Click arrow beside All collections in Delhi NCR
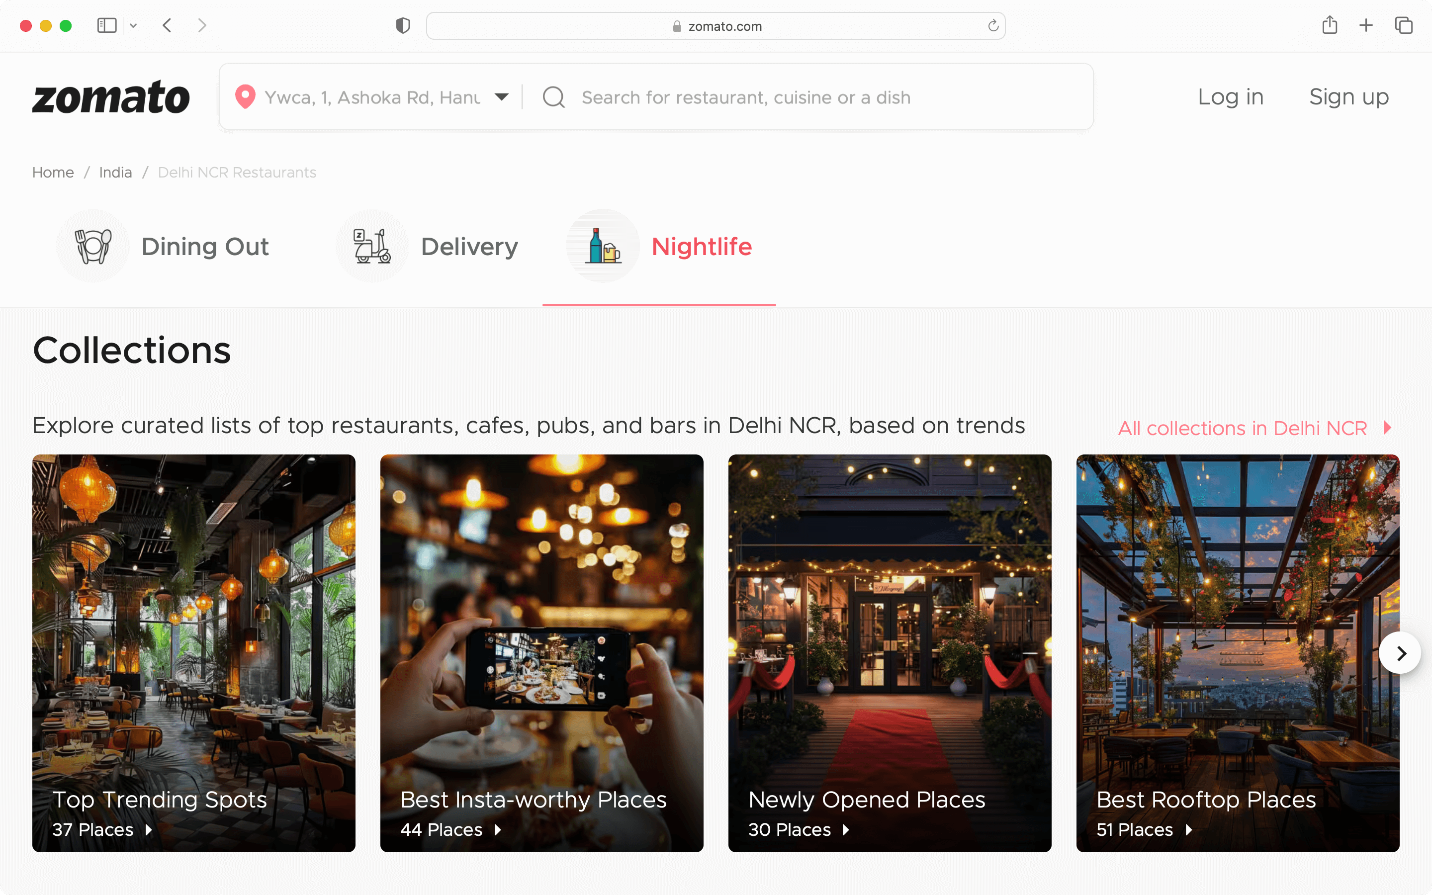Screen dimensions: 1432x895 [1387, 428]
